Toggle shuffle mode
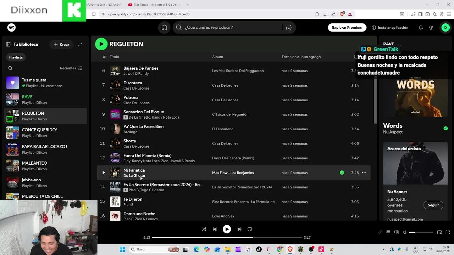The width and height of the screenshot is (454, 255). (204, 229)
